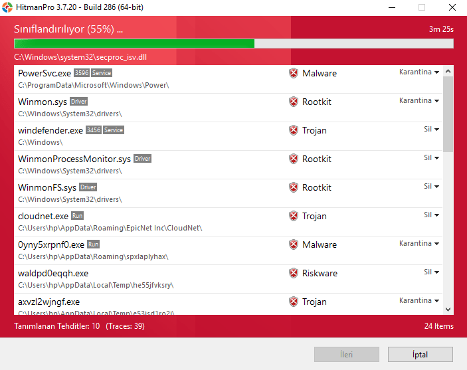Click the Trojan shield icon for axvzl2wjngf.exe
This screenshot has width=467, height=370.
294,302
